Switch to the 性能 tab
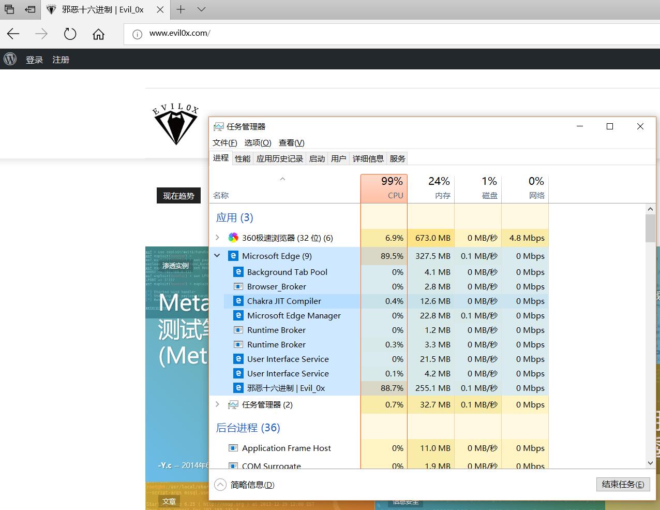Image resolution: width=660 pixels, height=510 pixels. pyautogui.click(x=243, y=158)
